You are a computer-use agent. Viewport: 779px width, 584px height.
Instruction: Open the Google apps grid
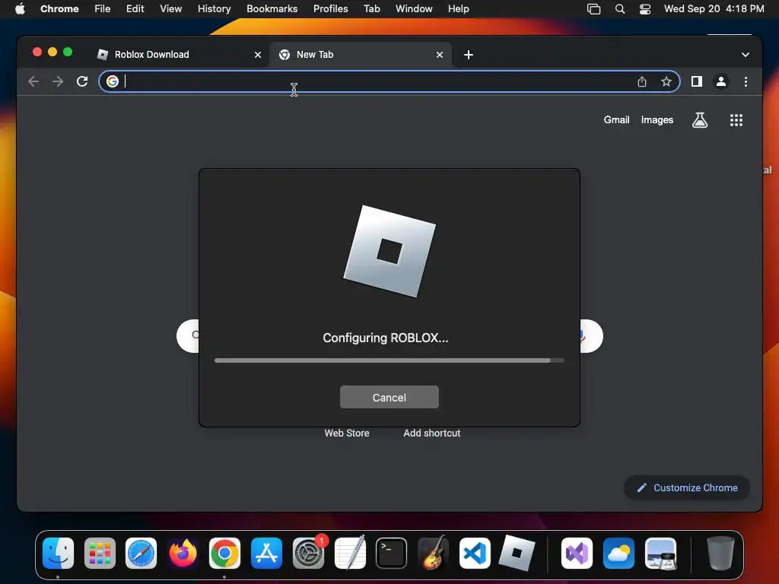point(736,119)
